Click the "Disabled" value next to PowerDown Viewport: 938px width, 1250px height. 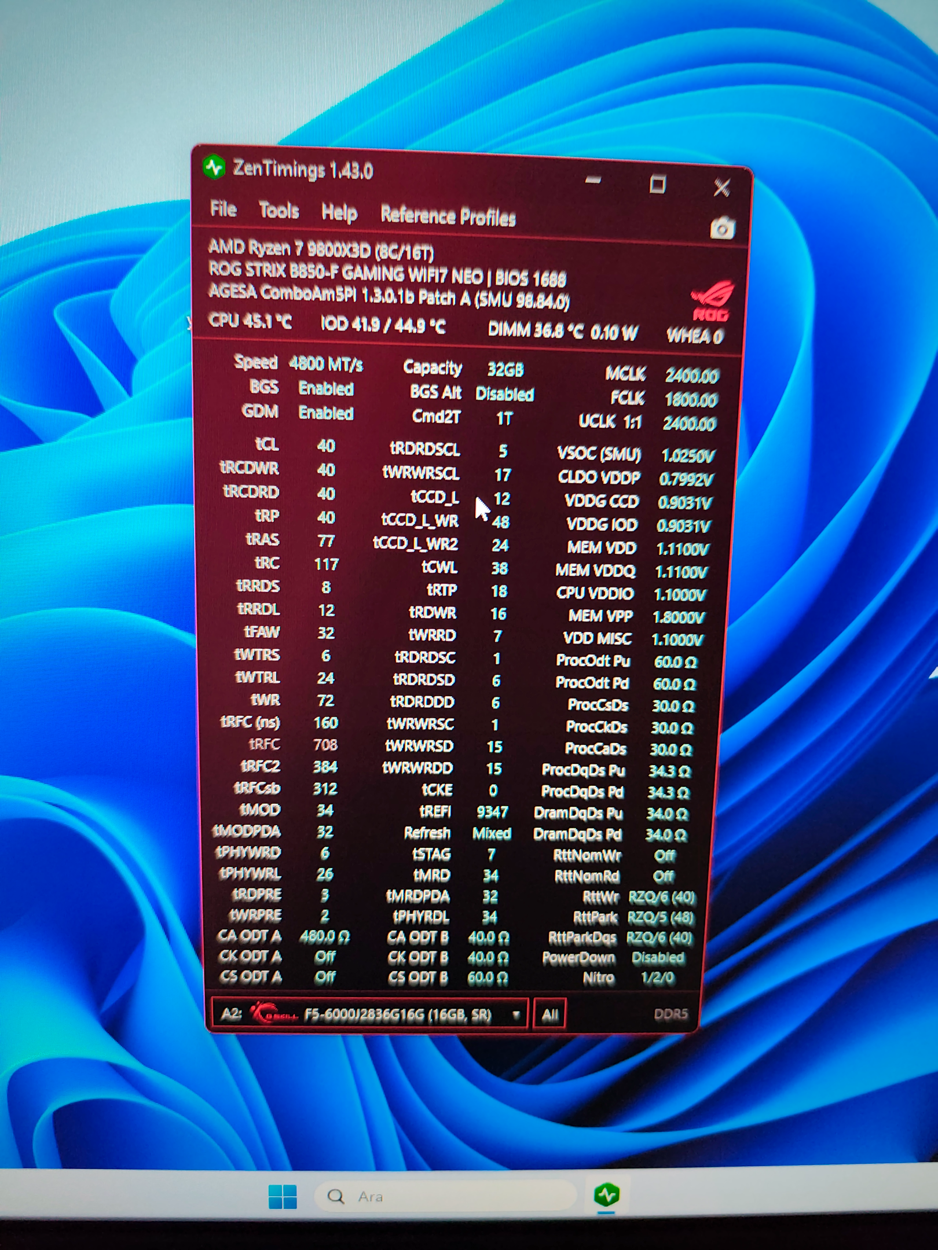pyautogui.click(x=658, y=958)
